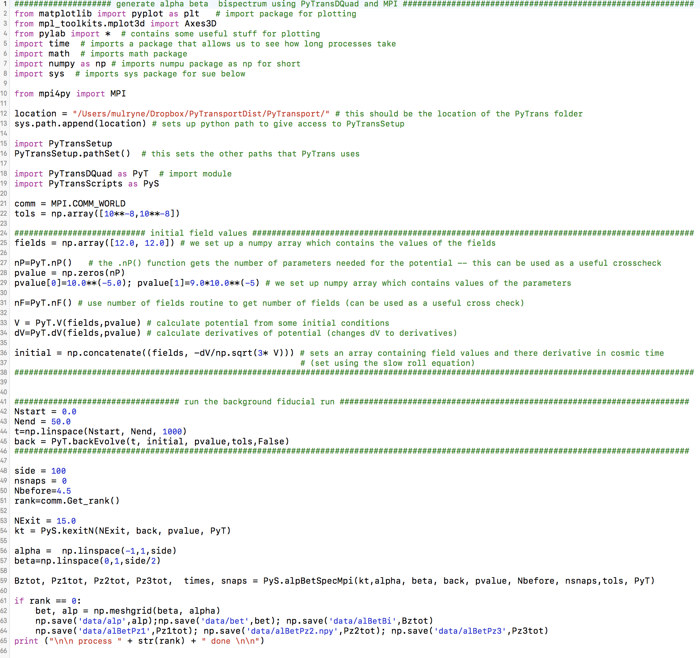Click 'bet, alp = np.meshgrid(beta, alpha)' line
The image size is (700, 658).
[128, 611]
